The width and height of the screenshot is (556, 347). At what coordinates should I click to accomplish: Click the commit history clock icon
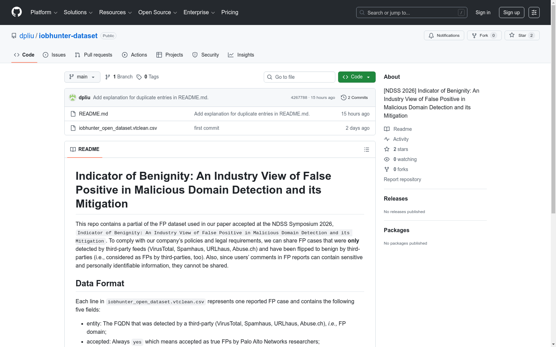[x=344, y=98]
